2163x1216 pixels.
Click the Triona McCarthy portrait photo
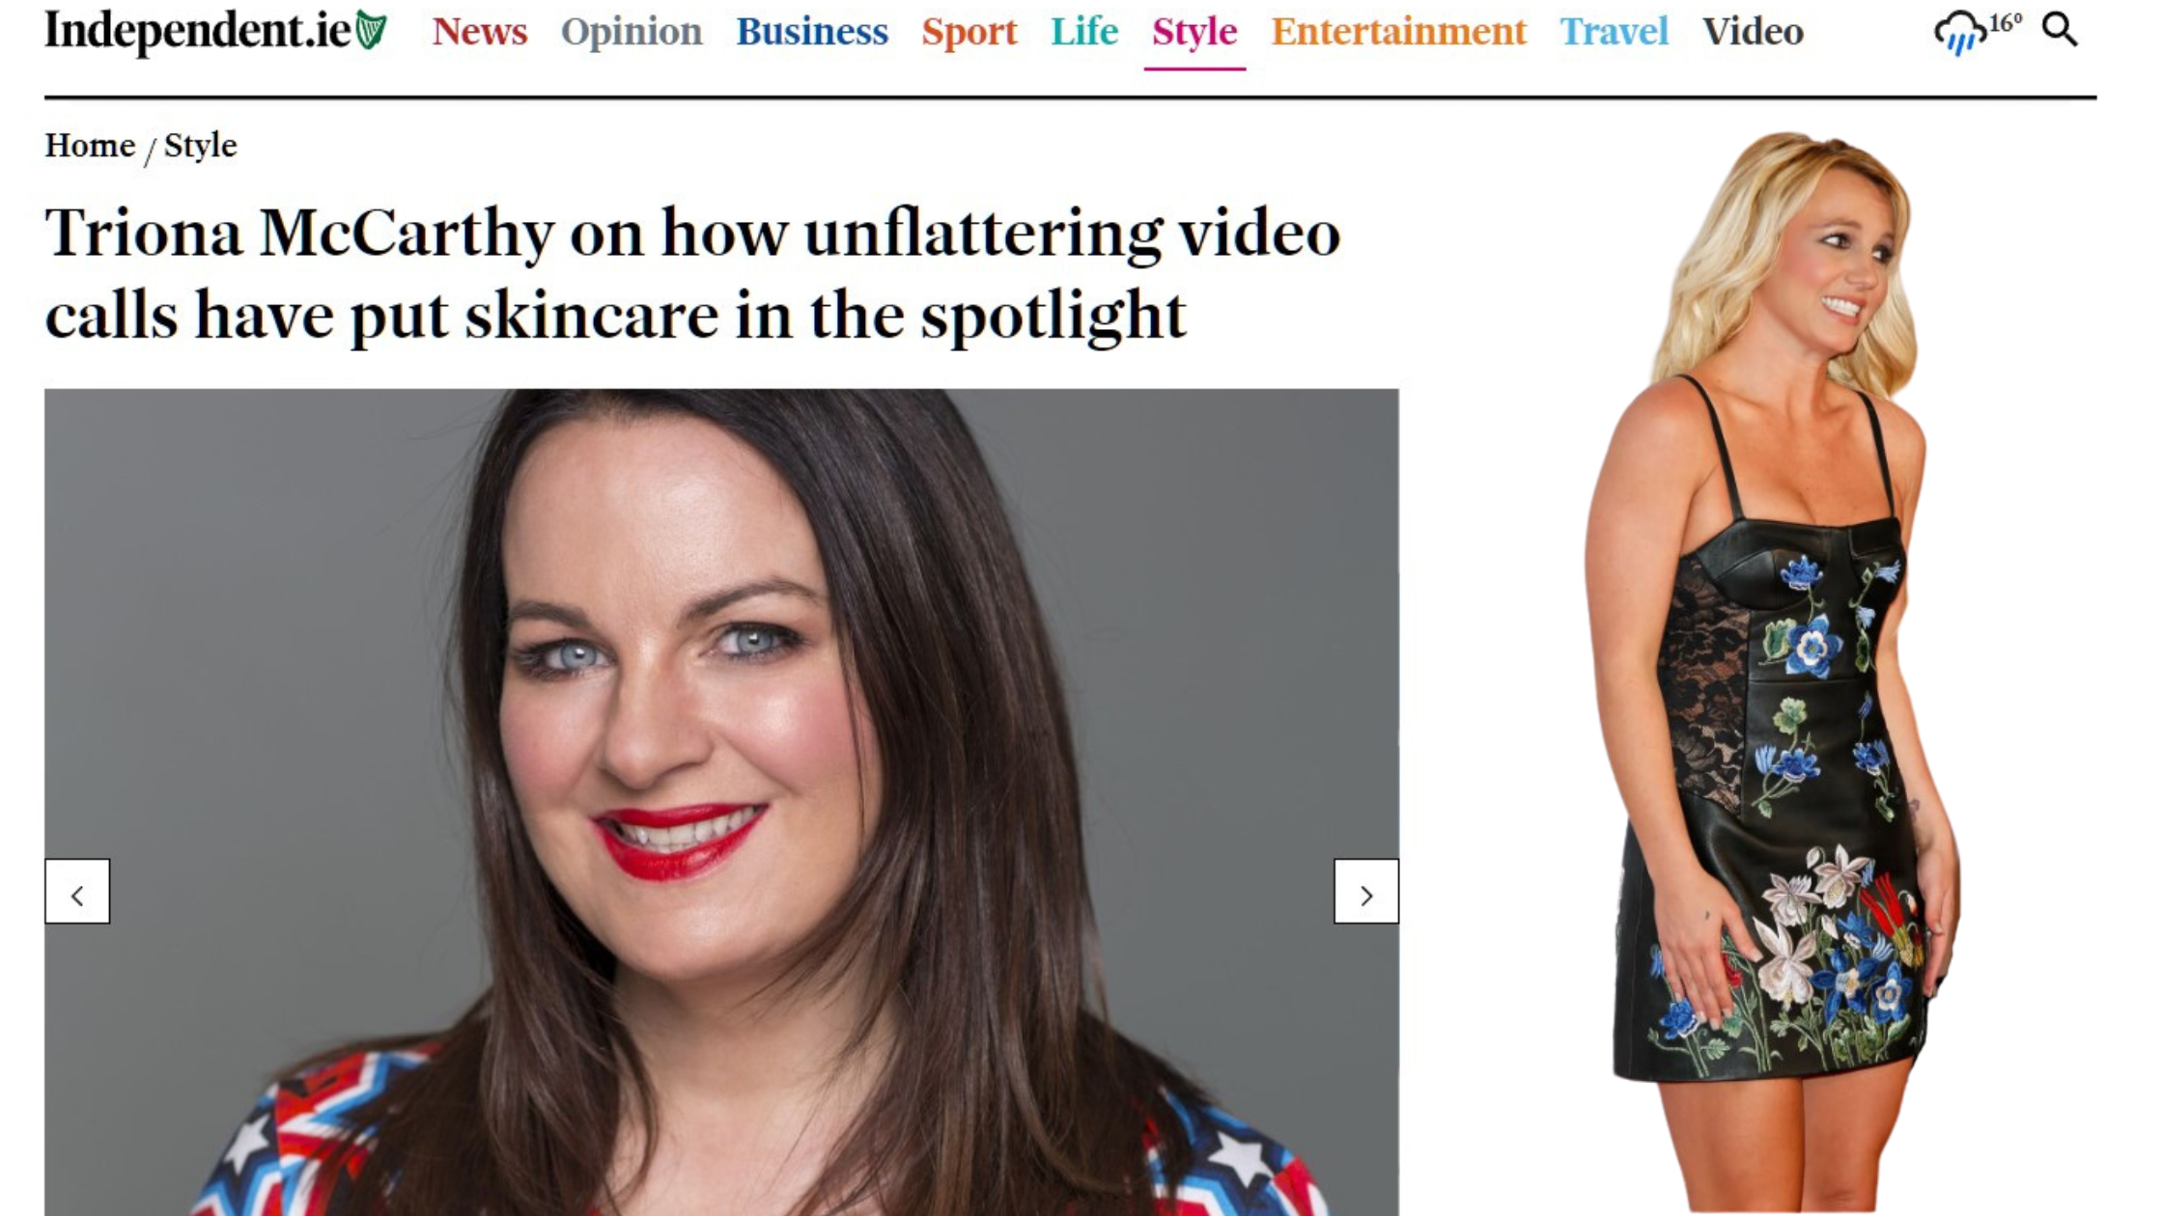pos(721,802)
